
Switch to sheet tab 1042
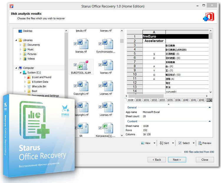tap(202, 100)
